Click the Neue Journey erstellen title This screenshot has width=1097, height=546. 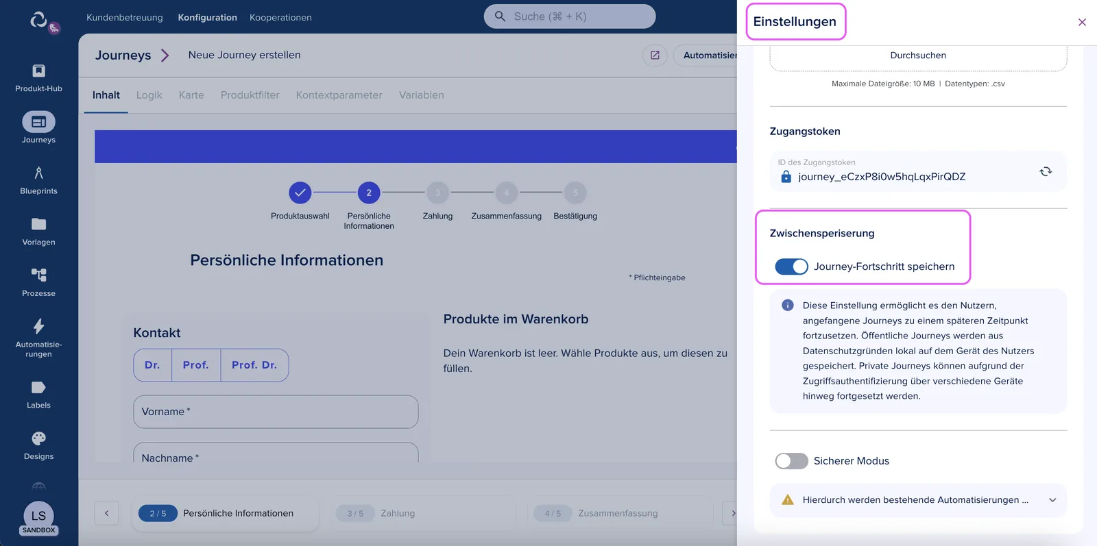245,55
